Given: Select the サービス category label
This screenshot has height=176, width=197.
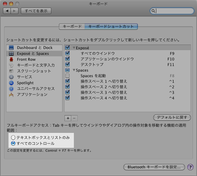Looking at the screenshot, I should [x=25, y=77].
